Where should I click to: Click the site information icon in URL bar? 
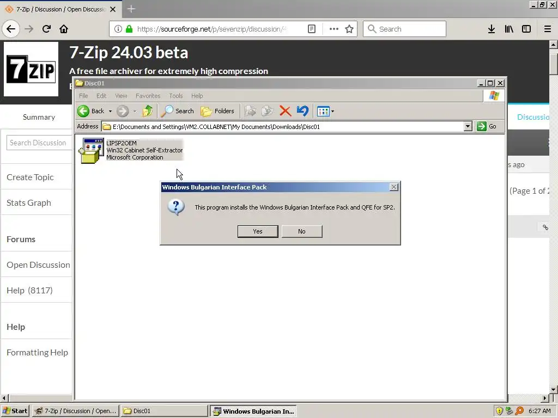click(118, 29)
